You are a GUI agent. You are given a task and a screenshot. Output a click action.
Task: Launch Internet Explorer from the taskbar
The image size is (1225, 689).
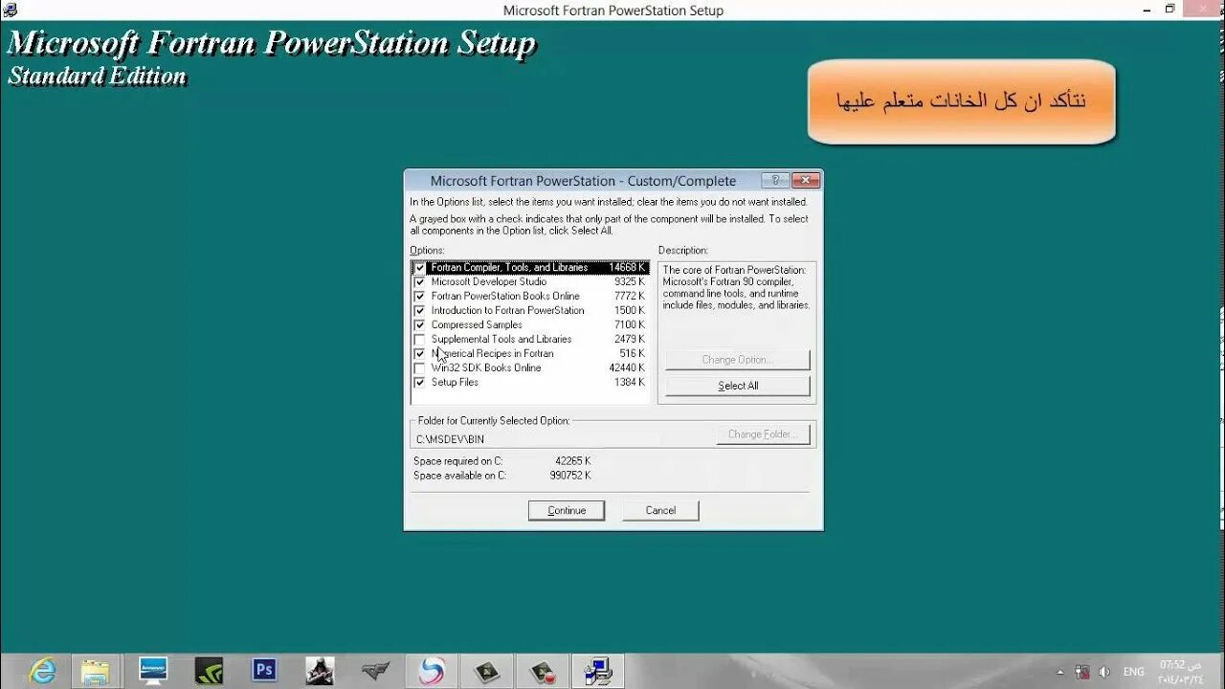(x=42, y=671)
